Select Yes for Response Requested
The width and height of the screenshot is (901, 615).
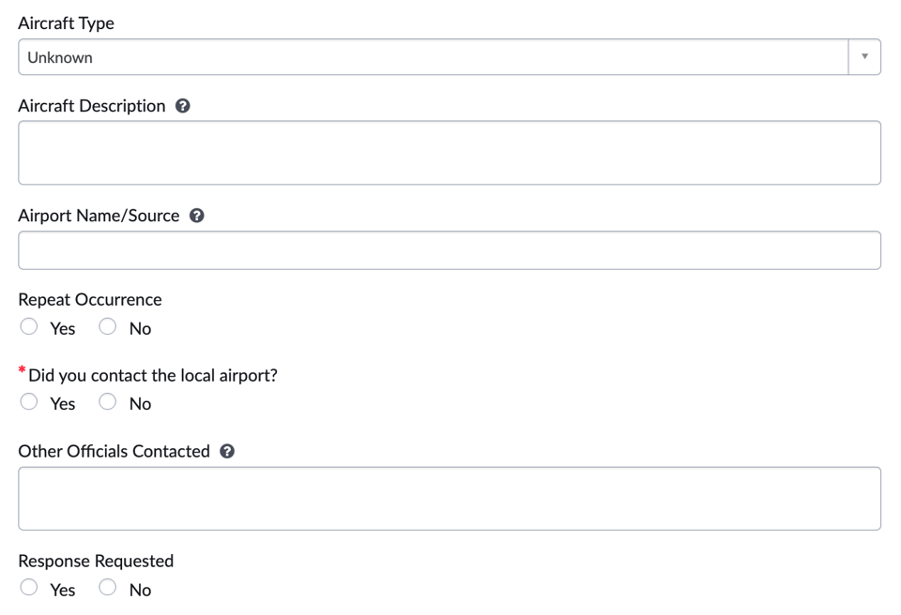tap(29, 588)
